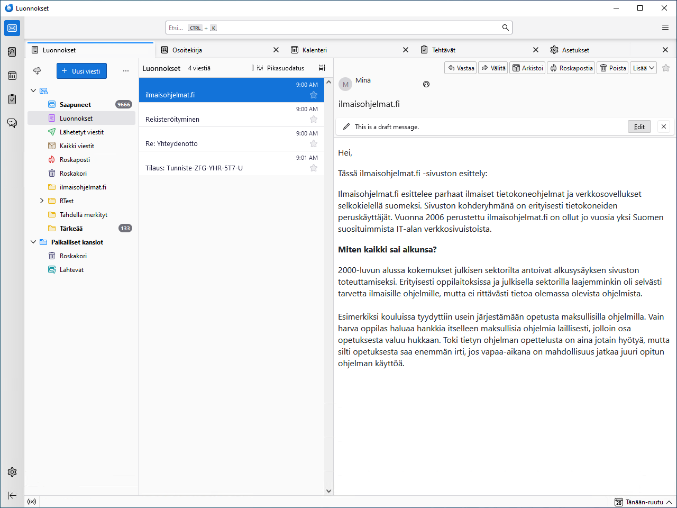Star the ilmaisohjelmat.fi draft
This screenshot has height=508, width=677.
(314, 95)
